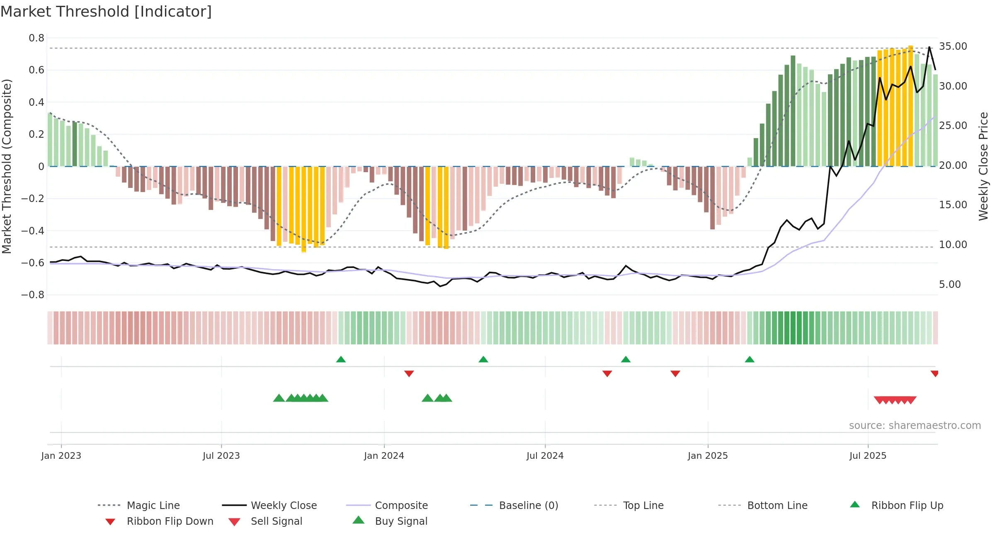Click the last ribbon flip down marker in 2025

934,374
